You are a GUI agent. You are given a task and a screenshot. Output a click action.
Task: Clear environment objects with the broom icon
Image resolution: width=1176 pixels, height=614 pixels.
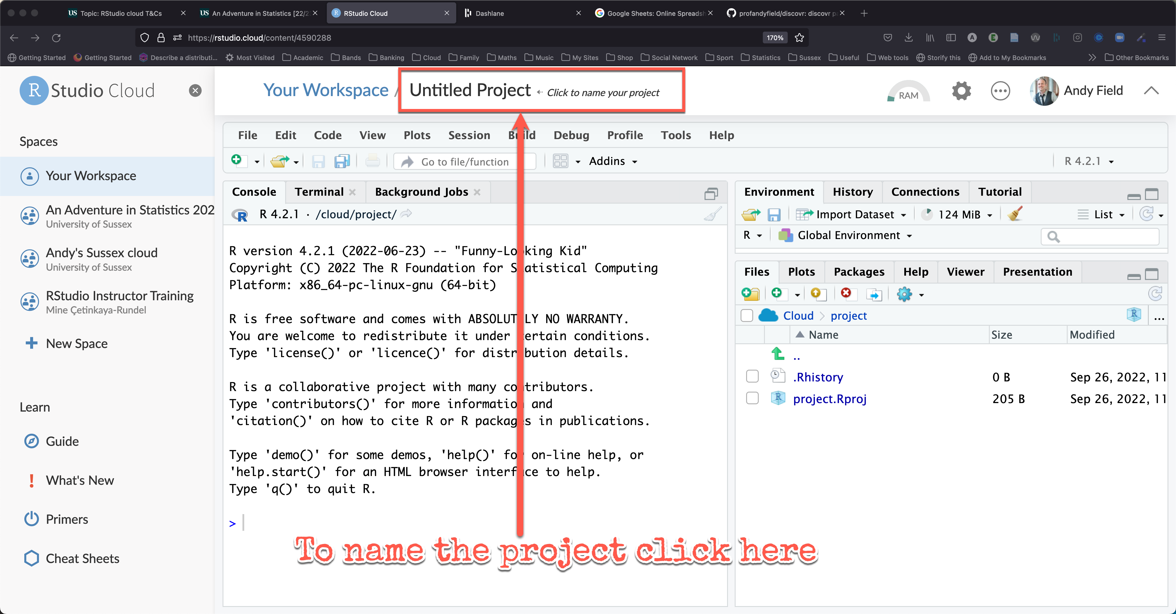tap(1015, 214)
